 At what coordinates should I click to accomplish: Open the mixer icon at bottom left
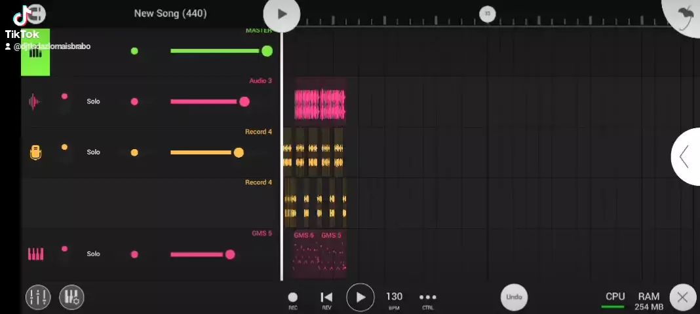click(38, 297)
